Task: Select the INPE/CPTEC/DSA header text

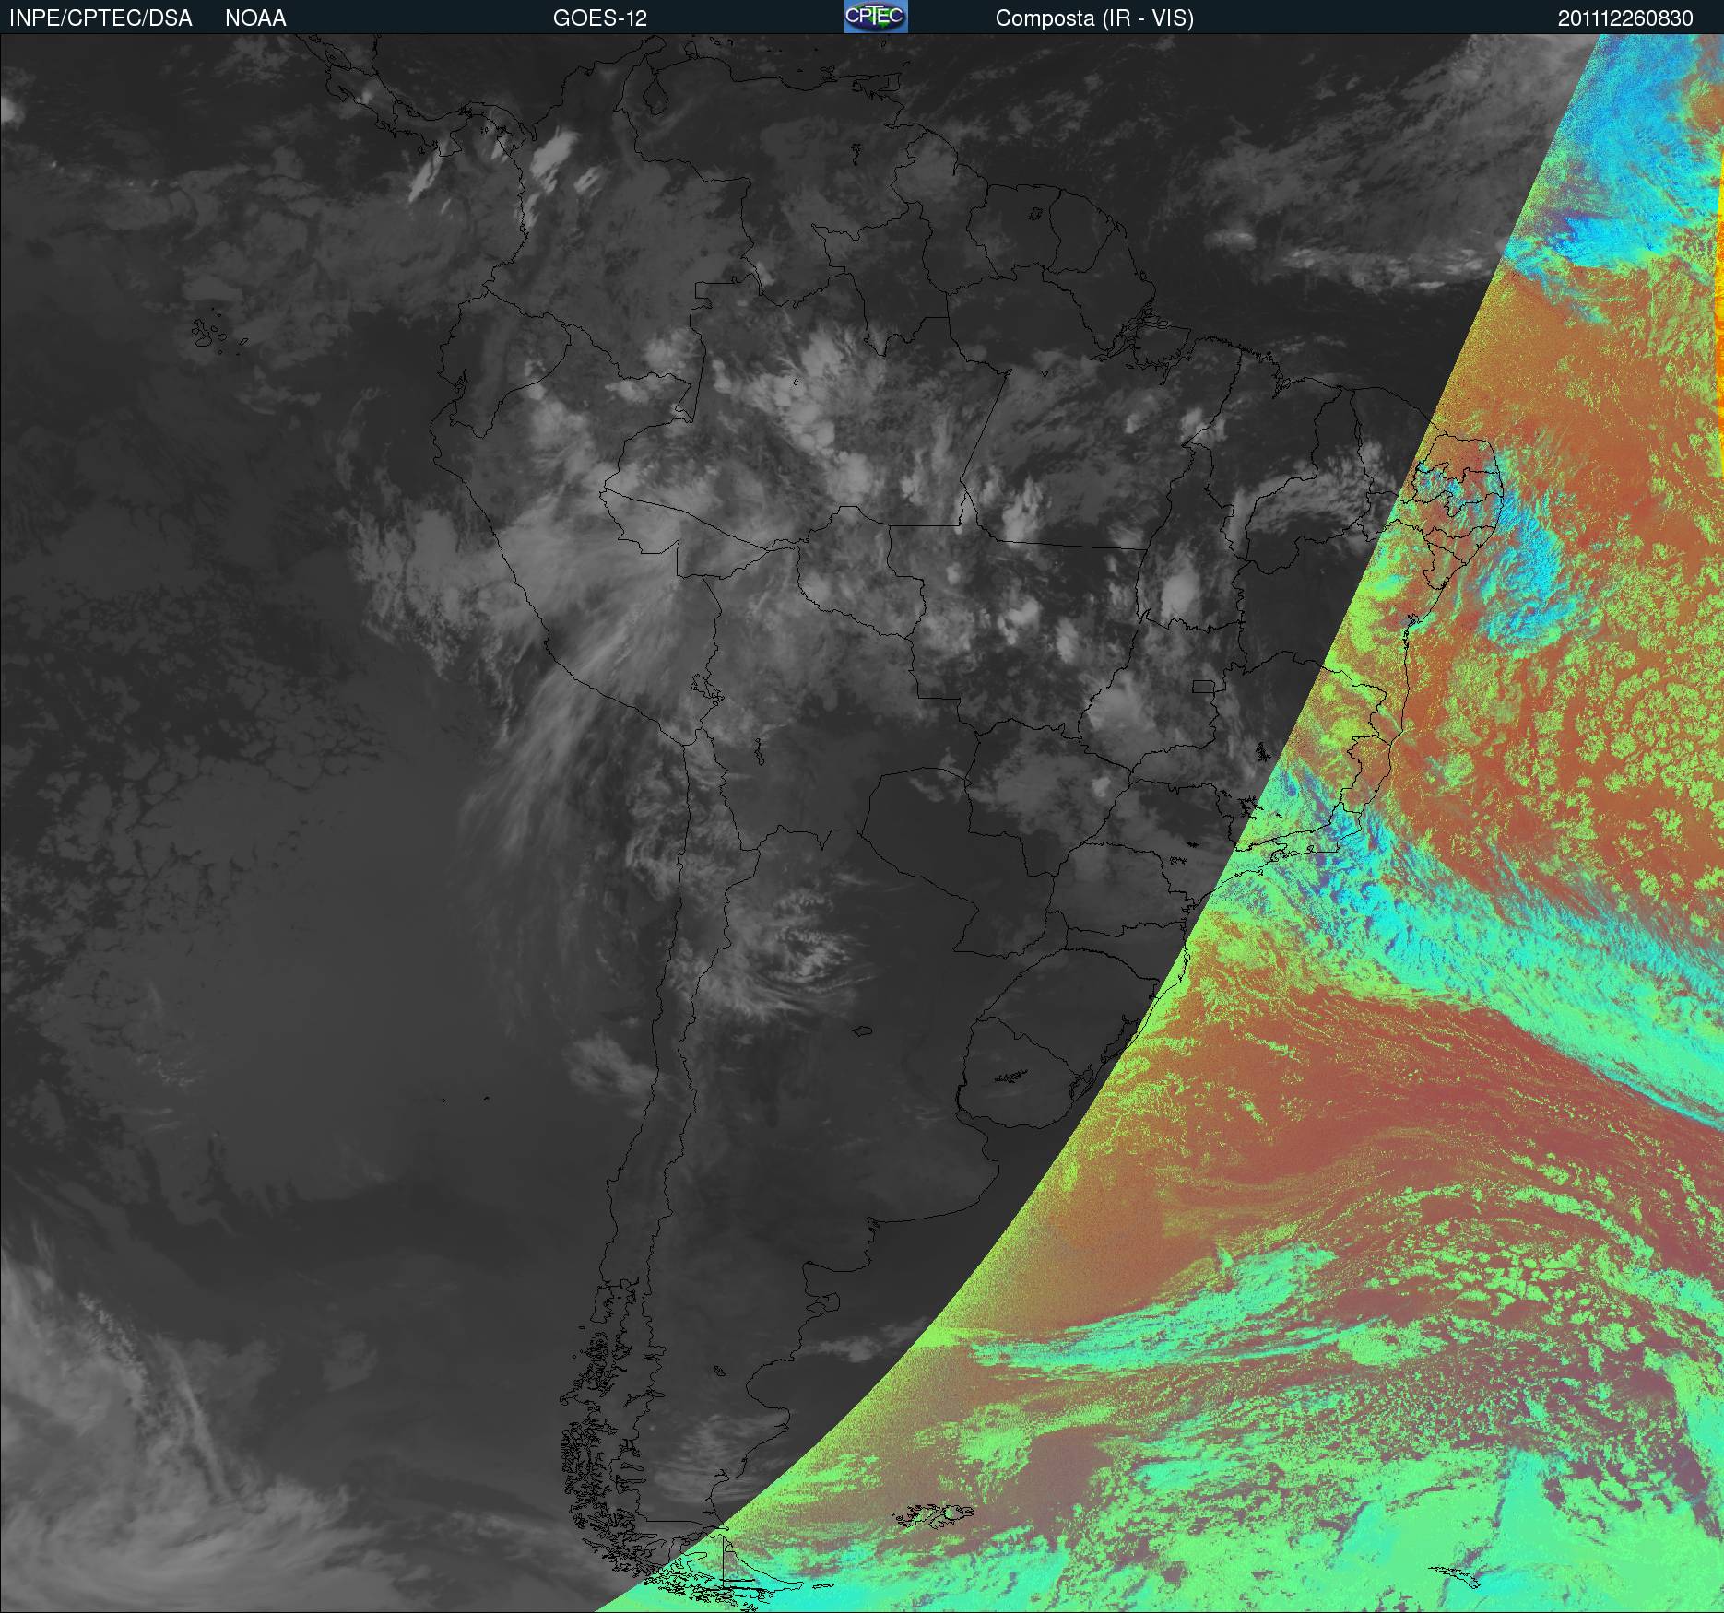Action: 100,18
